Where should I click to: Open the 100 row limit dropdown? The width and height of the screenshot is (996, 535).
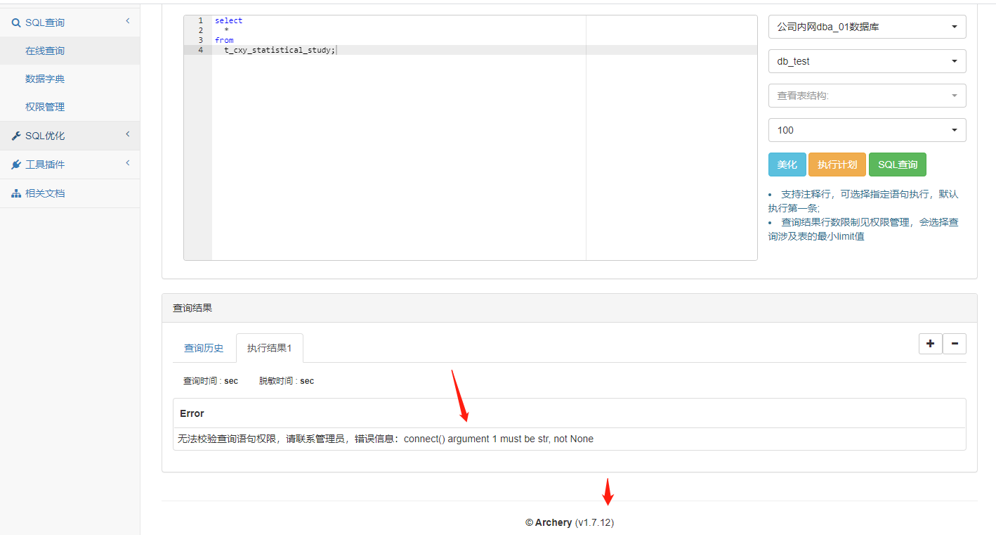(x=867, y=130)
